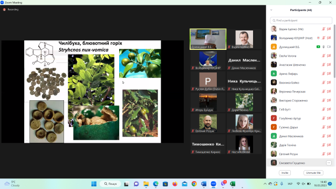Open the Chat app icon in the taskbar
This screenshot has width=336, height=189.
(136, 184)
